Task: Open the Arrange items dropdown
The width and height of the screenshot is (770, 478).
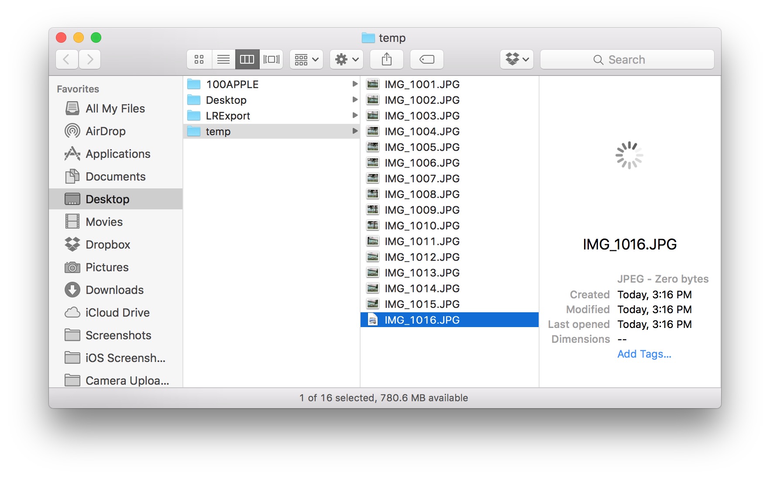Action: (x=306, y=59)
